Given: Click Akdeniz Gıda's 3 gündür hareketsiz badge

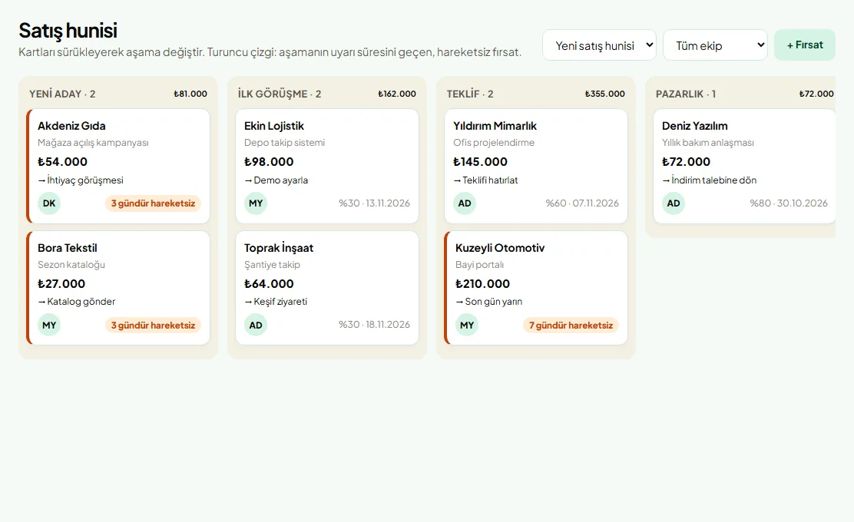Looking at the screenshot, I should click(153, 203).
